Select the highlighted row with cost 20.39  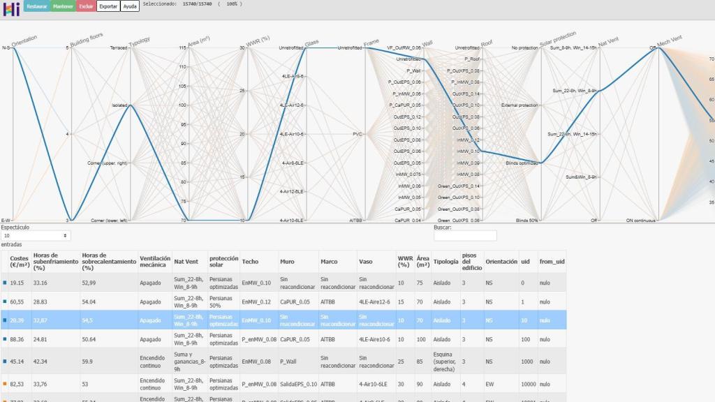point(279,320)
